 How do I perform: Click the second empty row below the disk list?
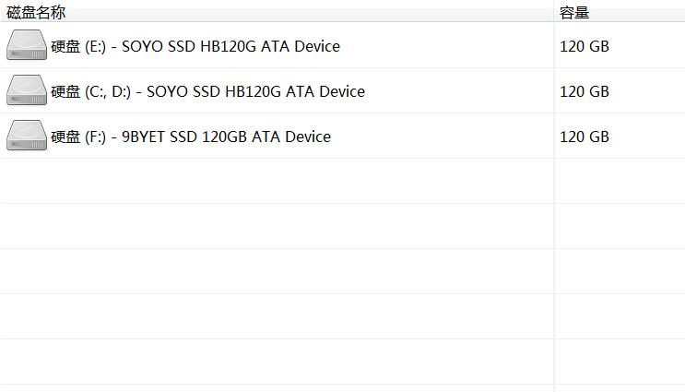pos(343,226)
